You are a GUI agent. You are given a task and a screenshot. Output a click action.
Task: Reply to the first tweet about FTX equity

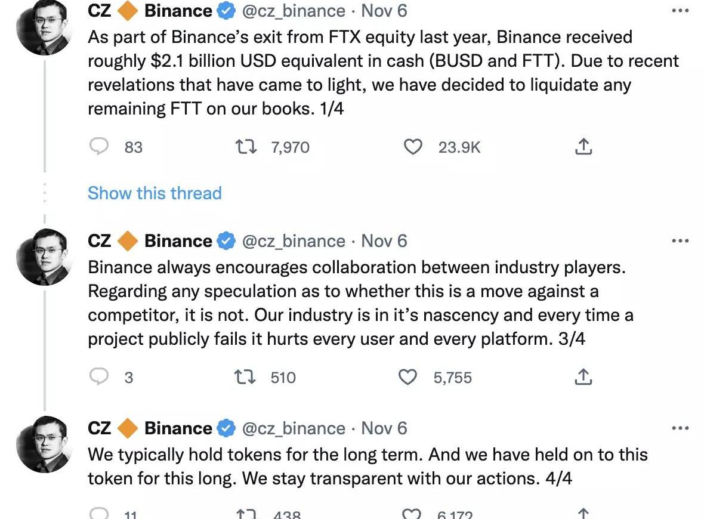[98, 146]
